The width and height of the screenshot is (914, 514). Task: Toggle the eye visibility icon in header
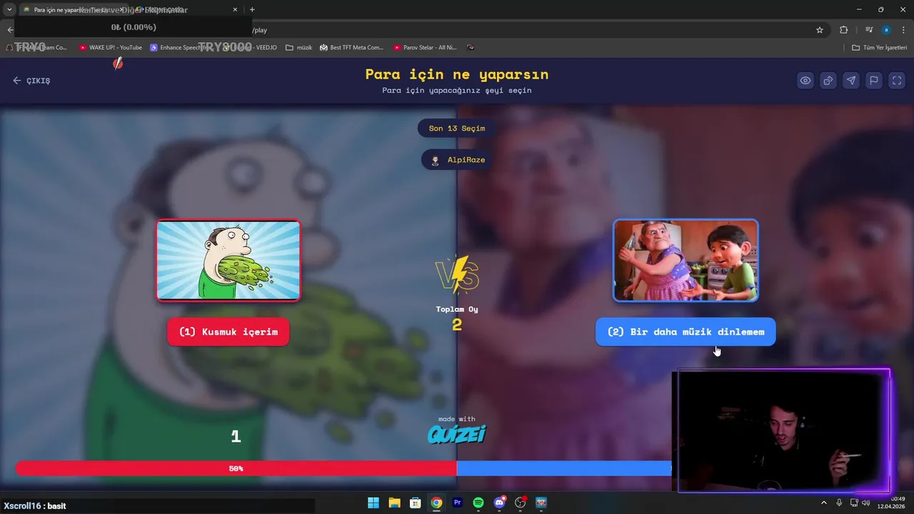pyautogui.click(x=805, y=81)
